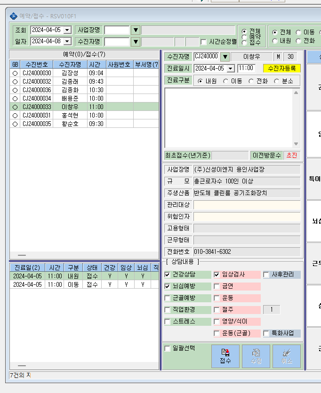Click the yellow 수진자등록 button

(281, 68)
